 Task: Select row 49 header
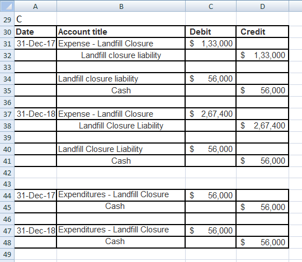coord(7,254)
